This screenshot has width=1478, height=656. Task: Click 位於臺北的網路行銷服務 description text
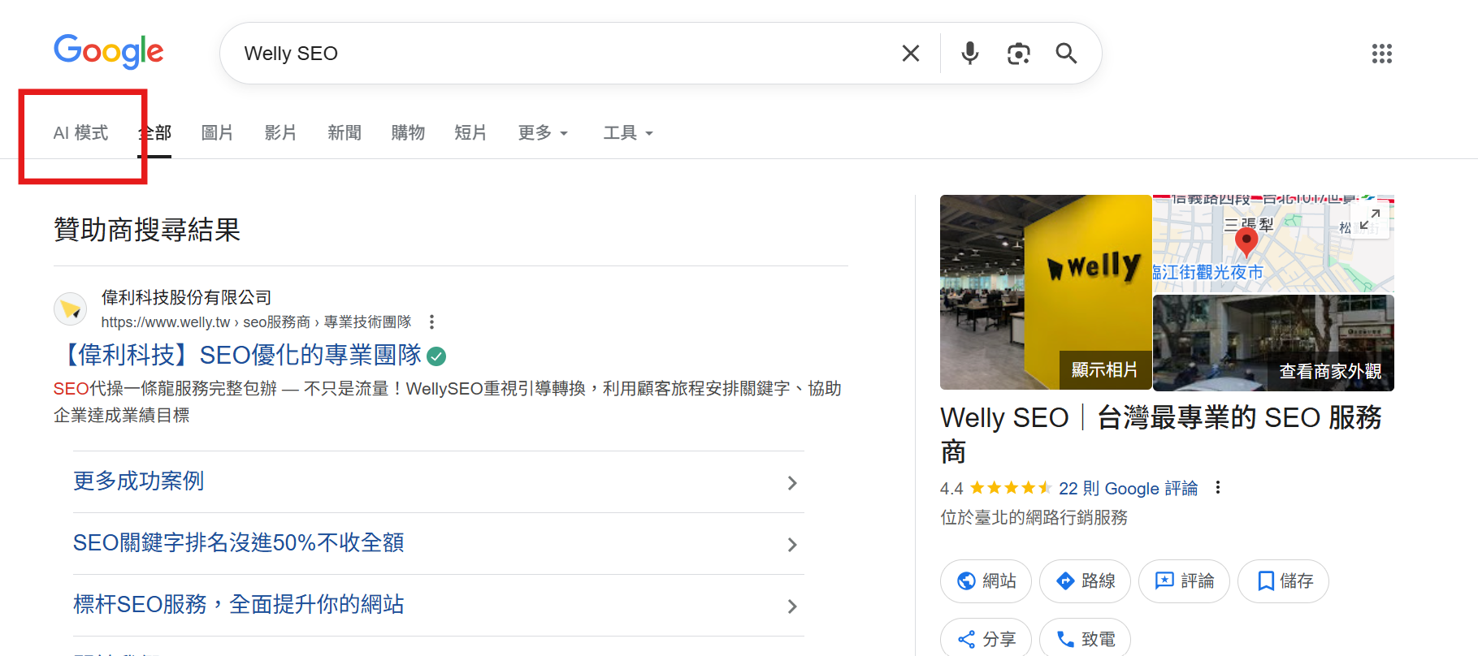1034,517
